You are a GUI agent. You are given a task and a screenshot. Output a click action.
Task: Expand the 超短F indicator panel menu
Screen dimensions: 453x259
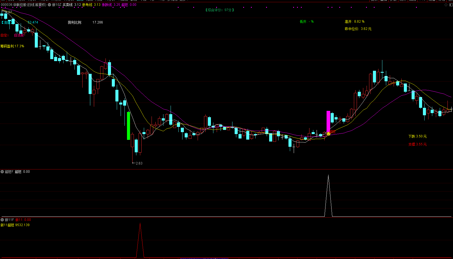coord(2,172)
